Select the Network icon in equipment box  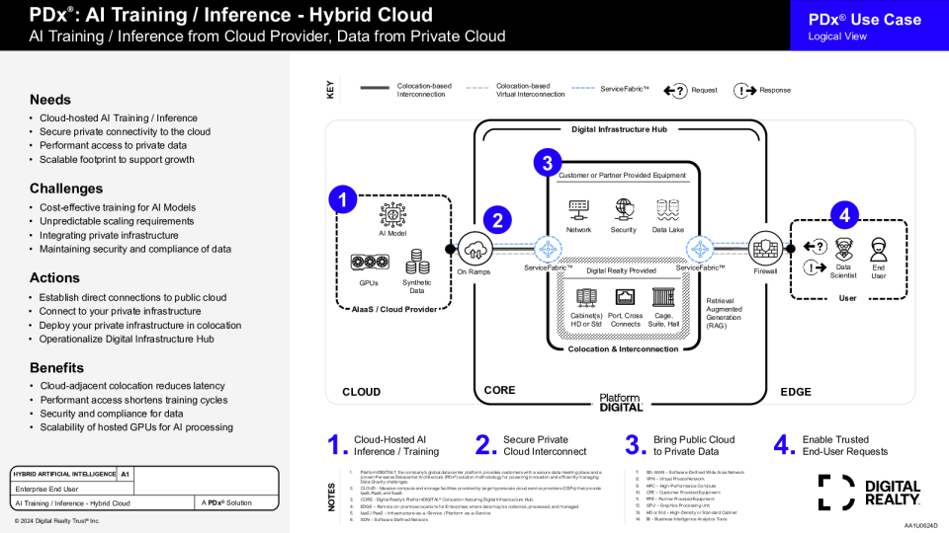point(578,209)
